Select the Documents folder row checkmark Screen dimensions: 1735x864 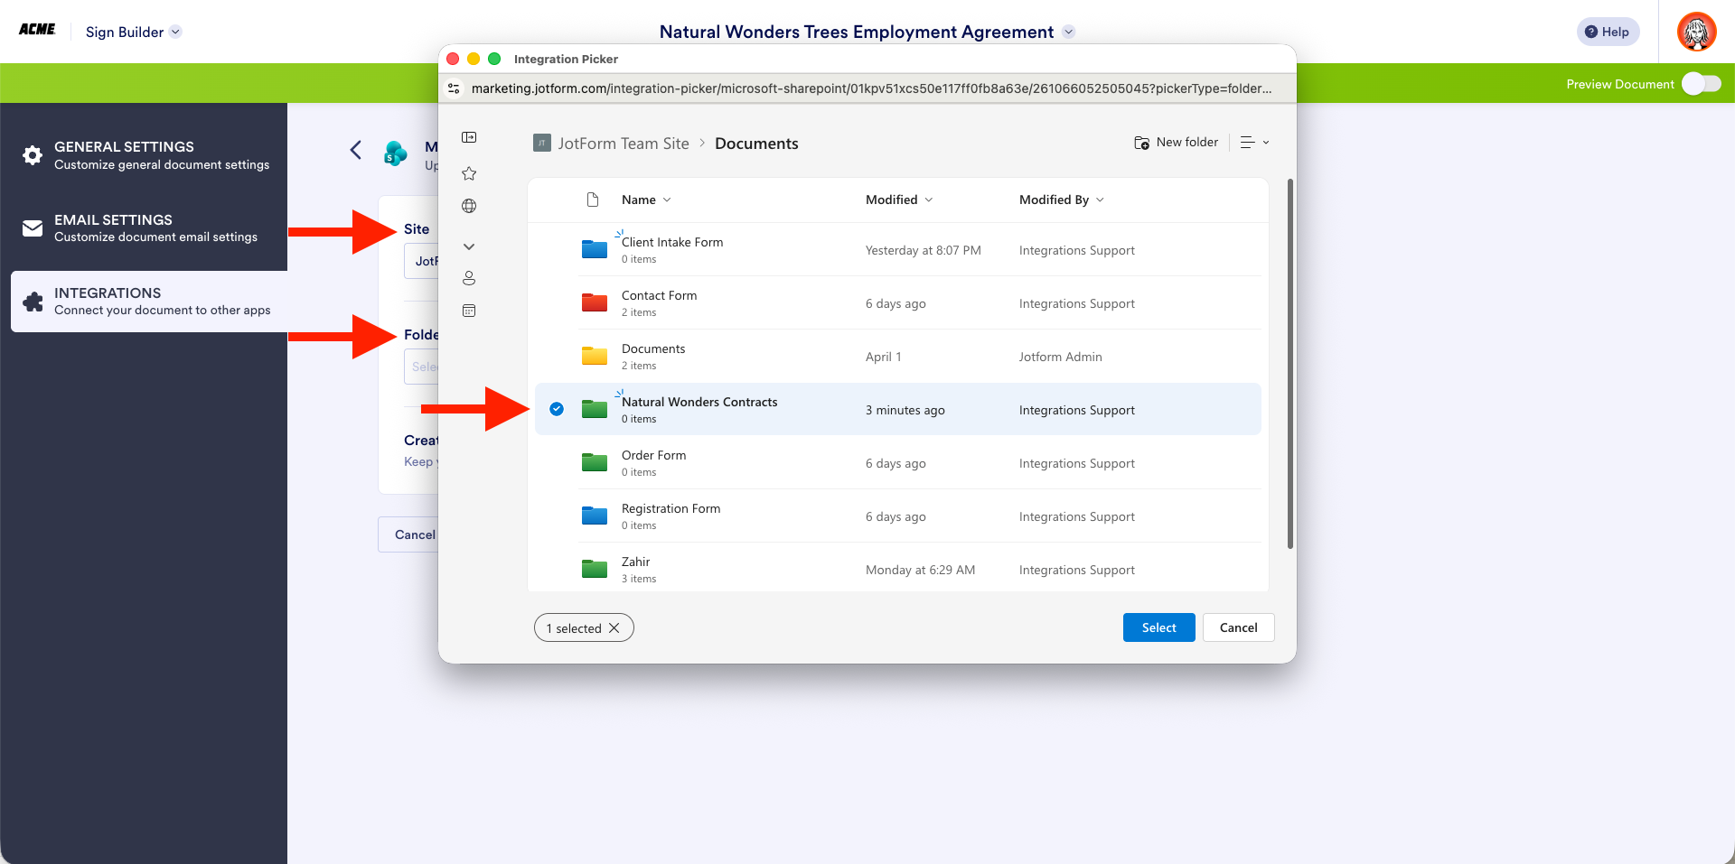[x=557, y=356]
